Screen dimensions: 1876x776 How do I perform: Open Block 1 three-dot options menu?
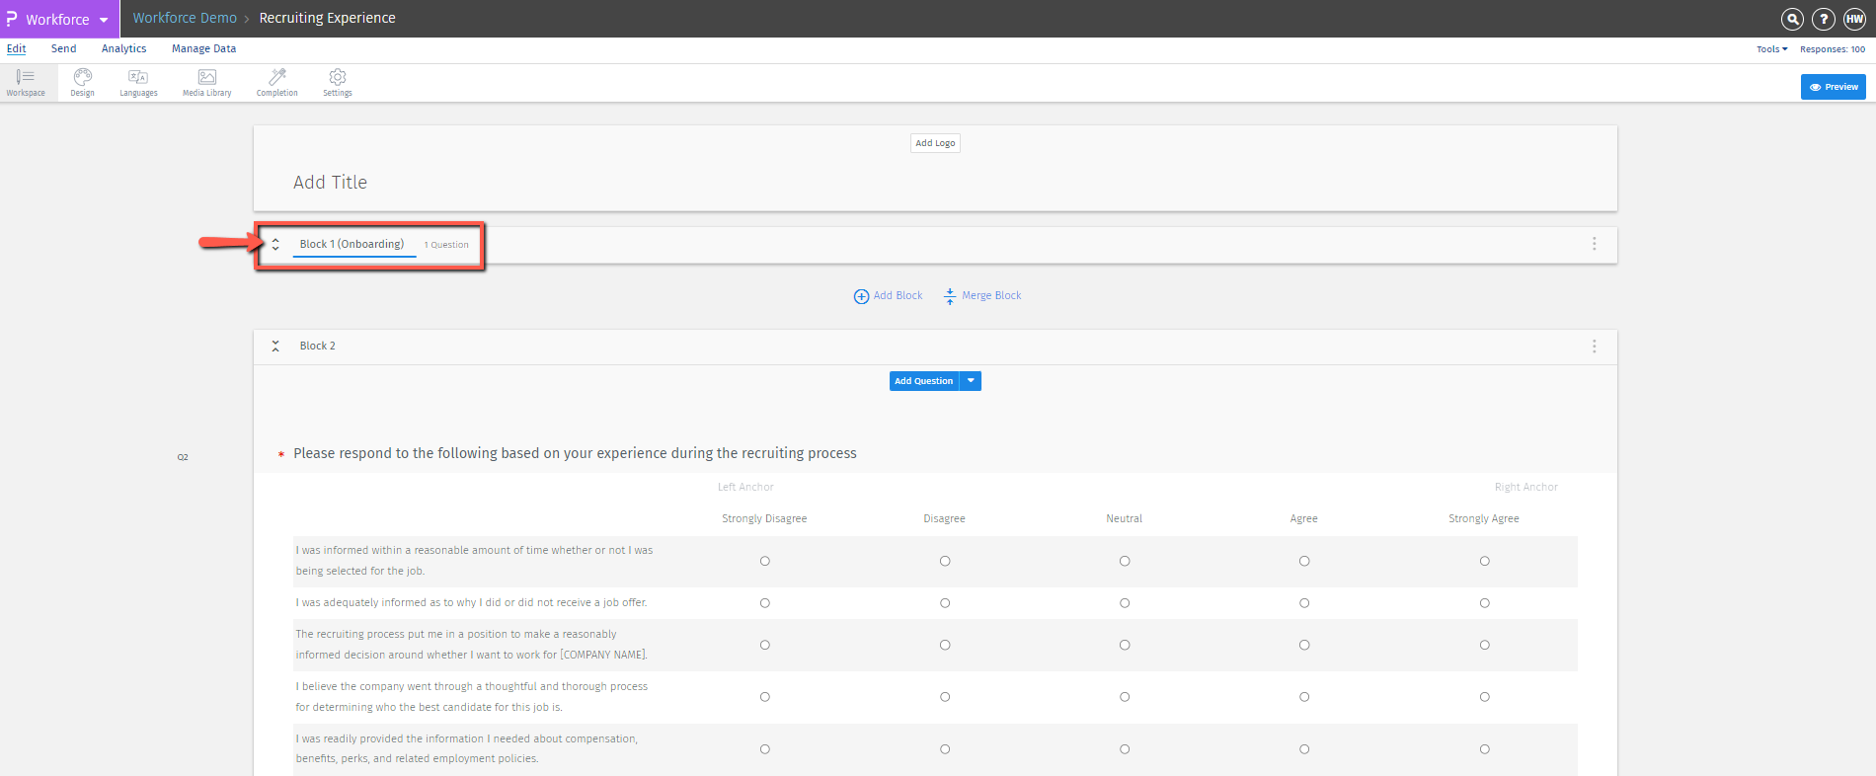1594,244
